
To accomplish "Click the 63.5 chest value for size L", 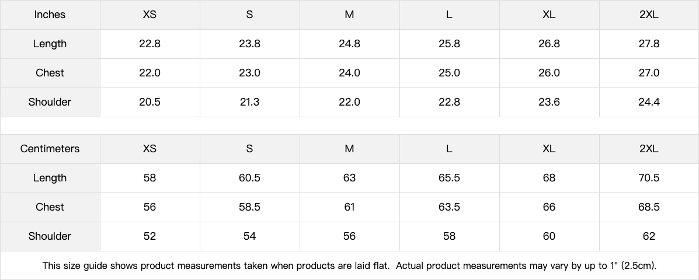I will pos(449,207).
